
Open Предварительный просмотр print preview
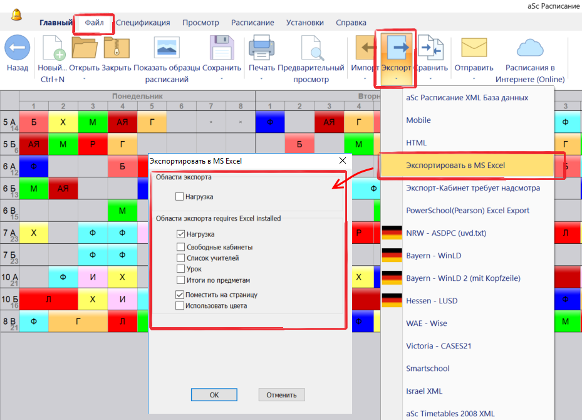coord(311,48)
